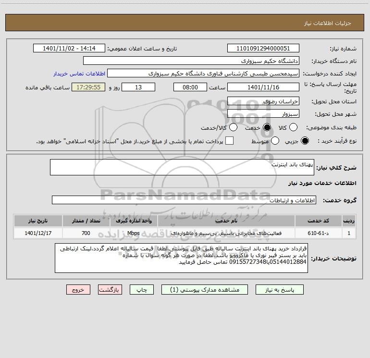This screenshot has width=370, height=358.
Task: Click the تعداد / مقدار column header
Action: (86, 221)
